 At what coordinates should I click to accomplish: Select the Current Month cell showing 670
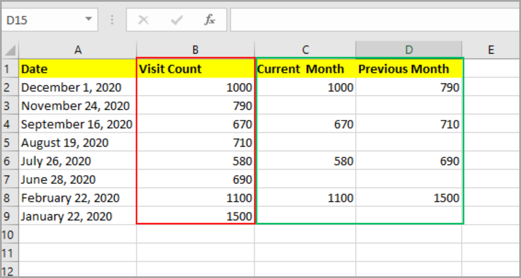[x=305, y=124]
